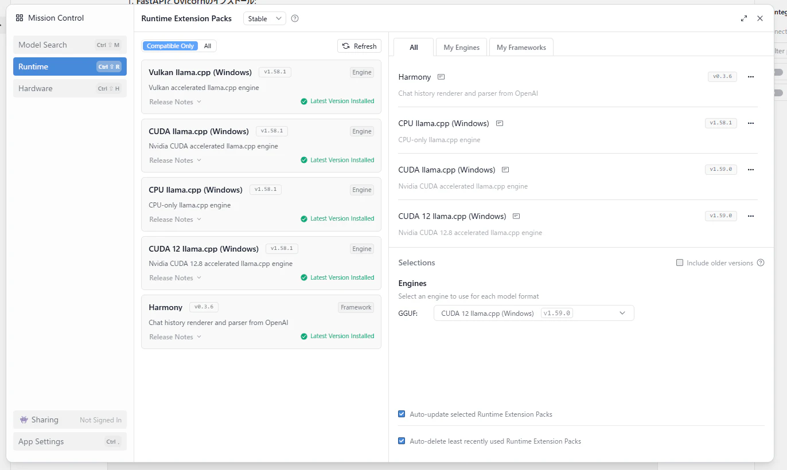Screen dimensions: 787x470
Task: Open the Hardware section
Action: [x=70, y=88]
